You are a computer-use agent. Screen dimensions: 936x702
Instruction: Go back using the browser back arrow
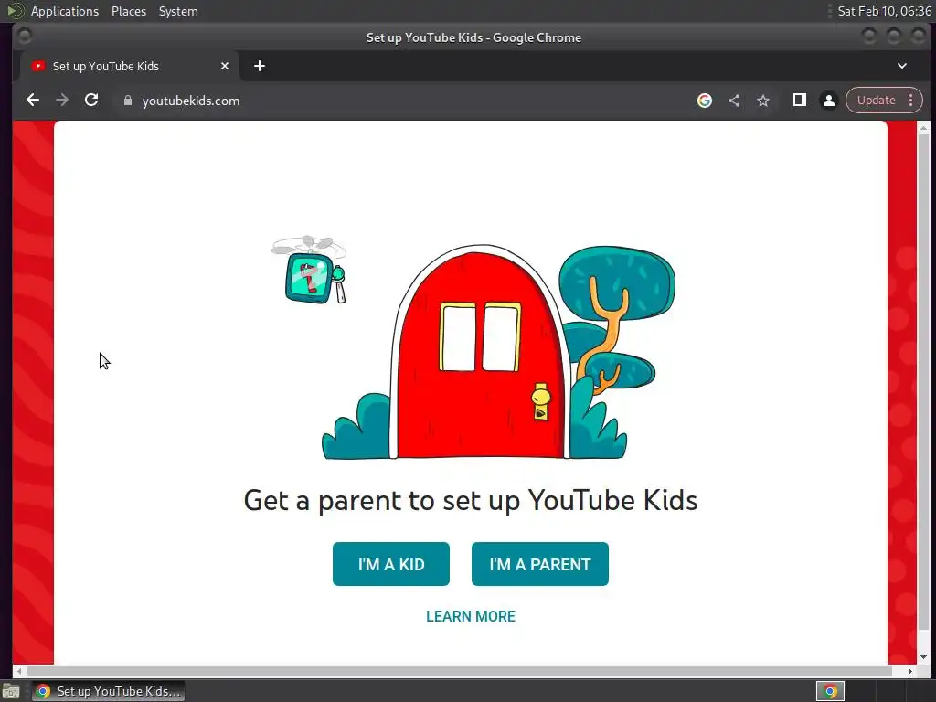[x=33, y=101]
